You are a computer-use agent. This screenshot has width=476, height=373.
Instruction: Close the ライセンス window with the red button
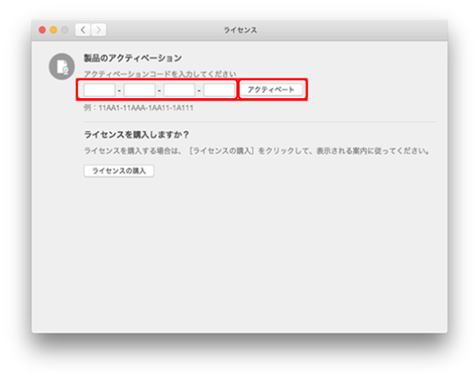point(42,29)
